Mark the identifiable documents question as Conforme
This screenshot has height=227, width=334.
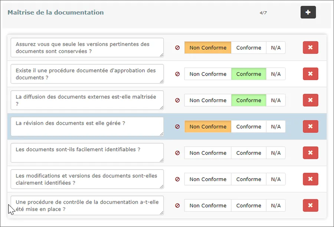(x=249, y=153)
